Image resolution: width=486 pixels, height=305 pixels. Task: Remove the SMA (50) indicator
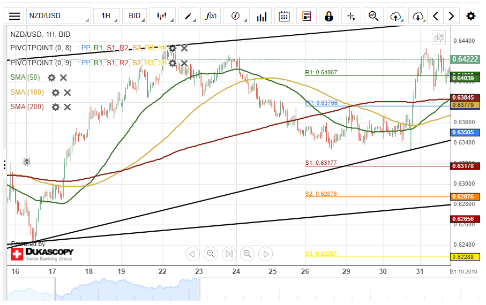tap(63, 78)
